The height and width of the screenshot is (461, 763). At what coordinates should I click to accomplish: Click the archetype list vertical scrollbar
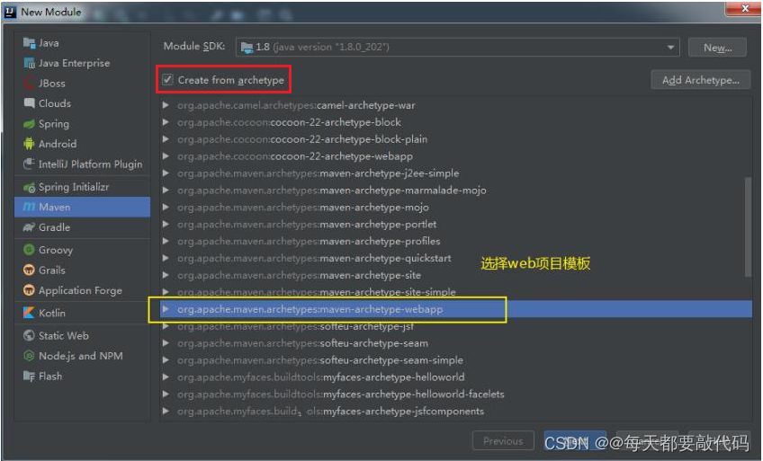pyautogui.click(x=748, y=227)
